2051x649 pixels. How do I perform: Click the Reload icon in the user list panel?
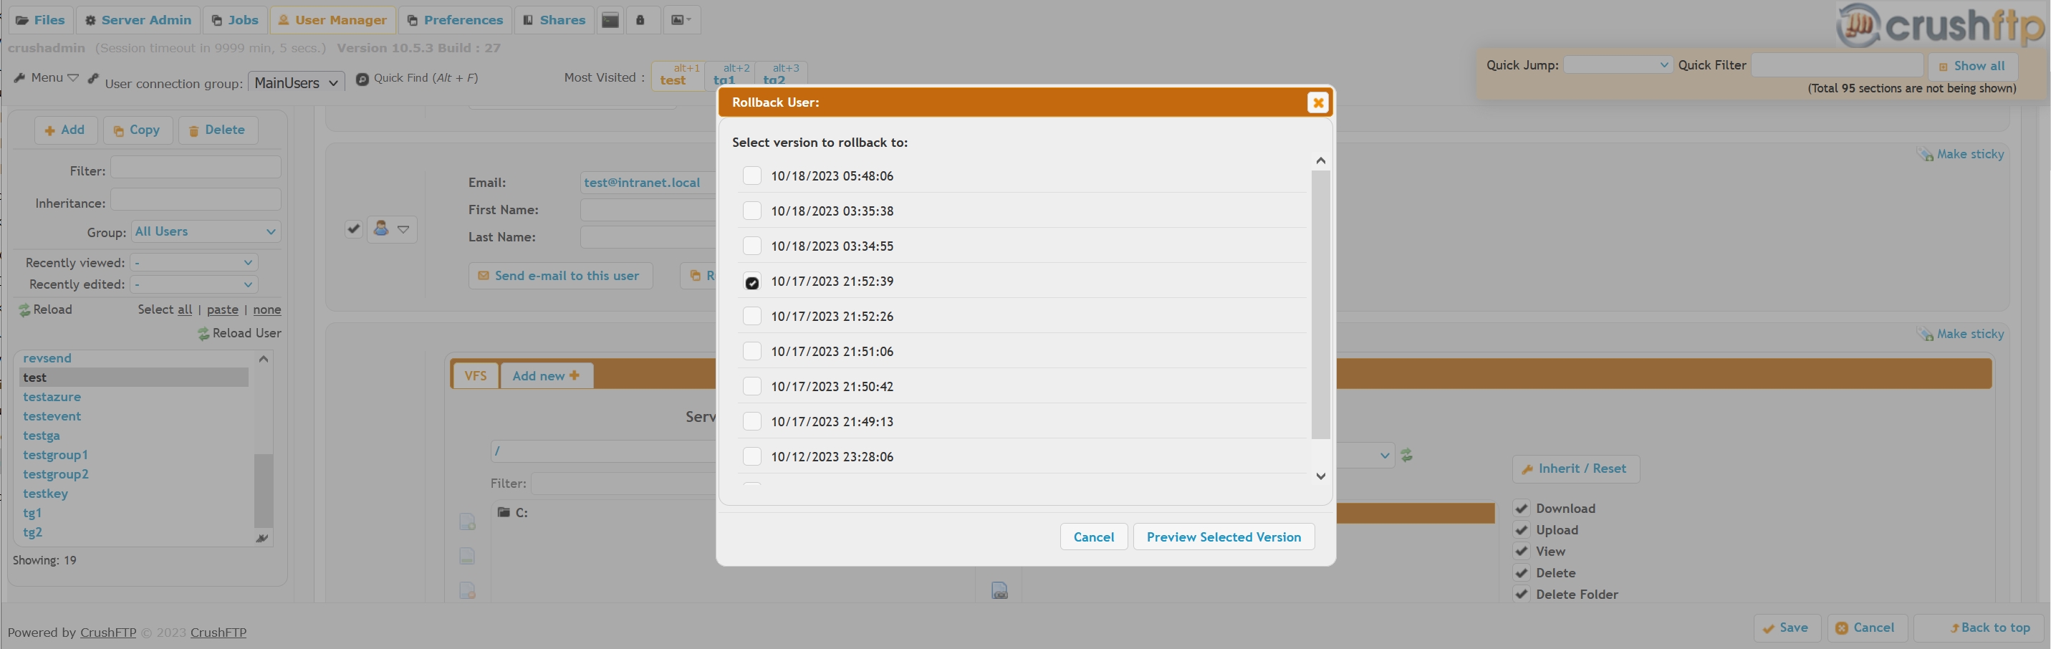(24, 311)
